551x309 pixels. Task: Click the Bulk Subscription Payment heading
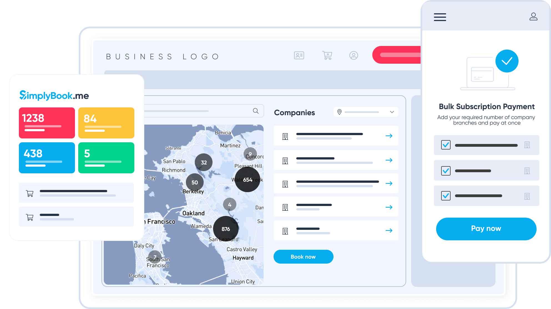click(x=487, y=107)
